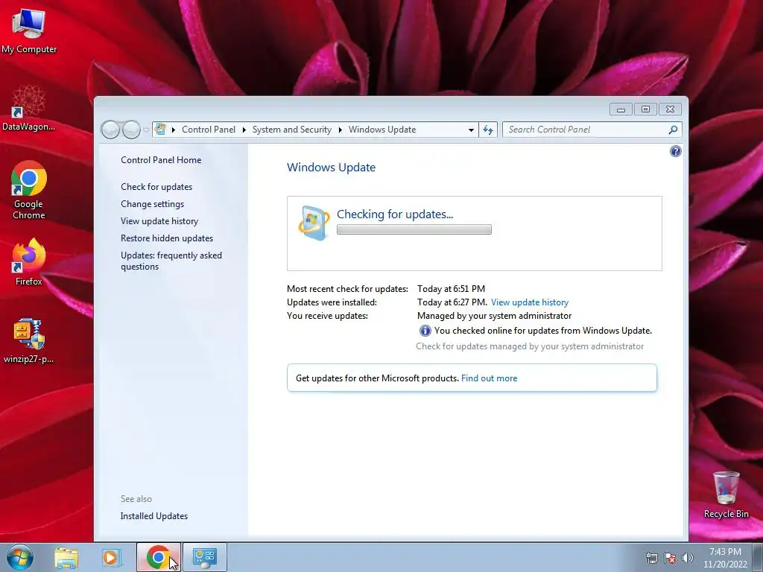Open Control Panel Home

[161, 160]
